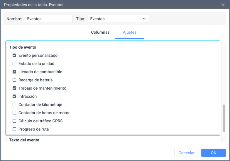The image size is (230, 161).
Task: Uncheck Llenado de combustible checkbox
Action: click(14, 72)
